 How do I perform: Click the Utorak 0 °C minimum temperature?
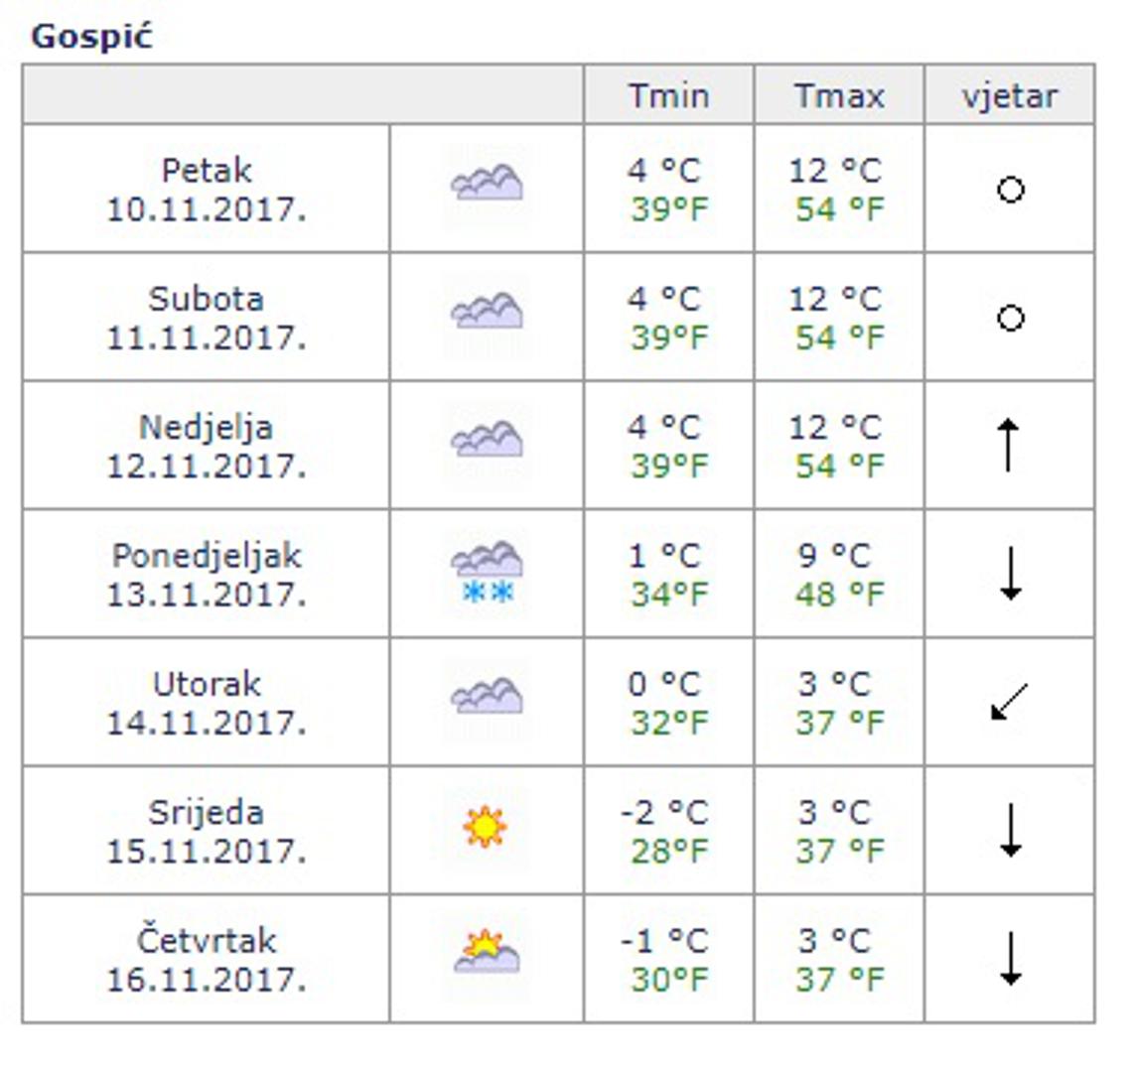[664, 684]
